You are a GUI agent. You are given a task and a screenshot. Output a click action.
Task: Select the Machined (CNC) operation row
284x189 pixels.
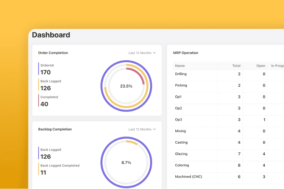click(228, 176)
